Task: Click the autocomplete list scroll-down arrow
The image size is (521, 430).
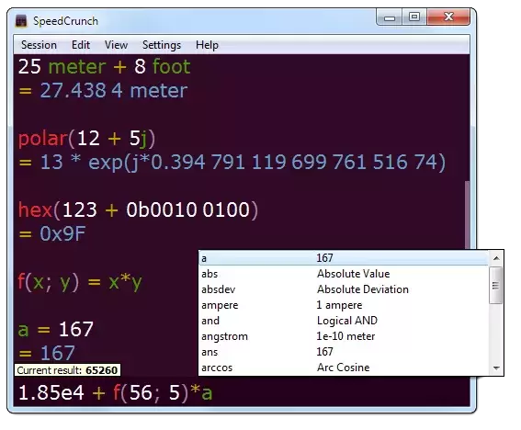Action: (x=496, y=368)
